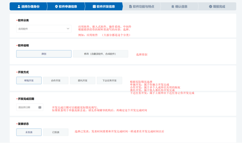This screenshot has width=242, height=143.
Task: Expand the chevron arrow in 软件分类 box
Action: 68,29
